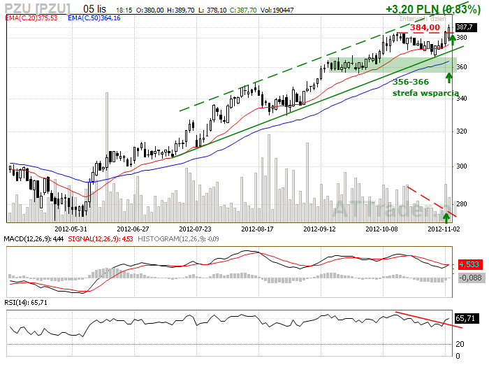Click the 2012-08-17 date axis label
489x365 pixels.
(257, 229)
